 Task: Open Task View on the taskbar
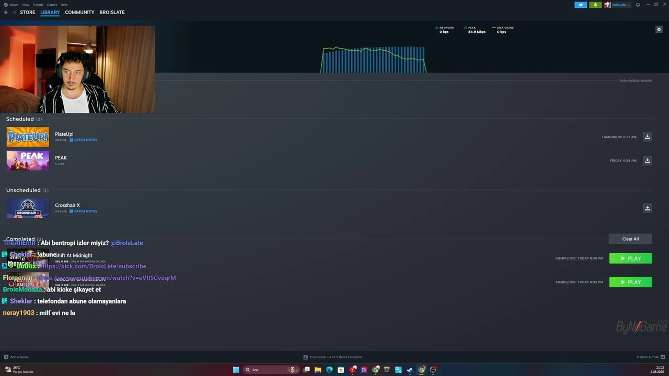[x=307, y=370]
